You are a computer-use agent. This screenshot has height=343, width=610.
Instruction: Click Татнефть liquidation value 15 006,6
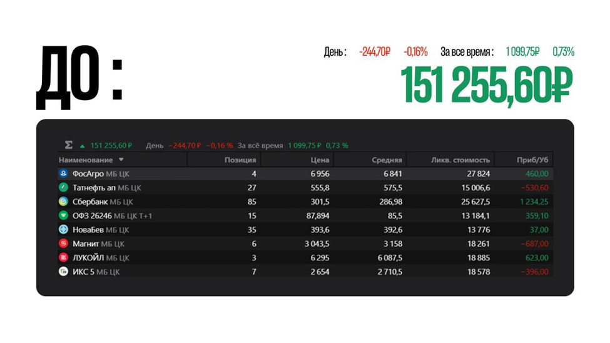tap(475, 188)
